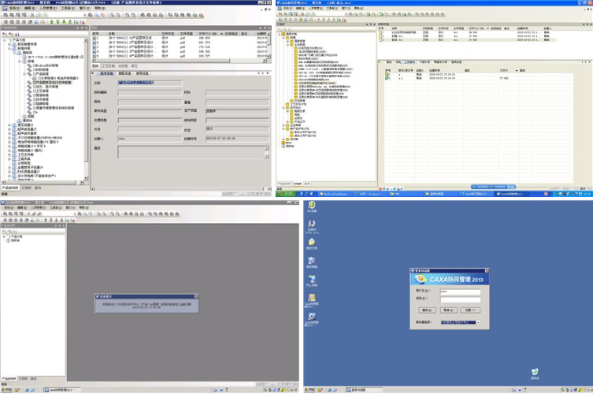The width and height of the screenshot is (593, 394).
Task: Open the 帮助 menu in top-left window
Action: pos(100,9)
